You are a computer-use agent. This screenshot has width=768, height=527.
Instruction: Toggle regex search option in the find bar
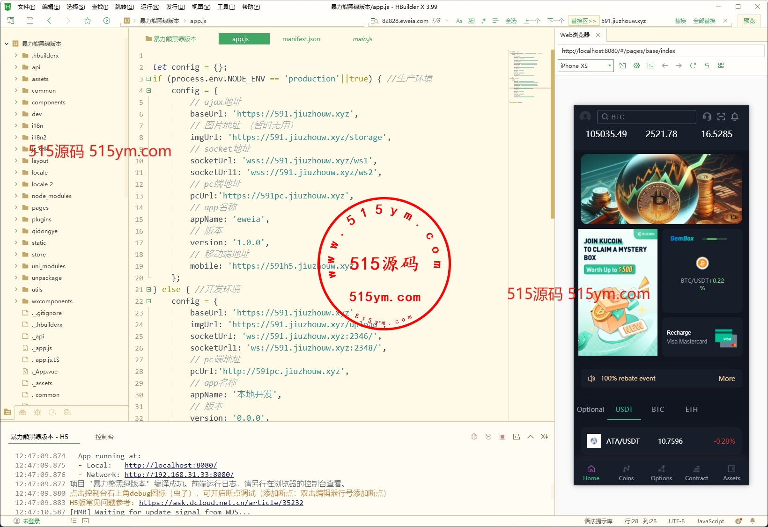click(483, 21)
